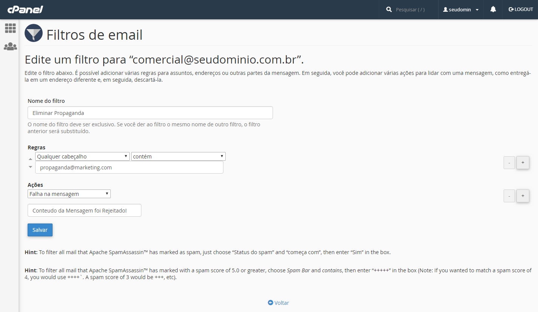Add a new action with plus button
538x312 pixels.
(523, 196)
